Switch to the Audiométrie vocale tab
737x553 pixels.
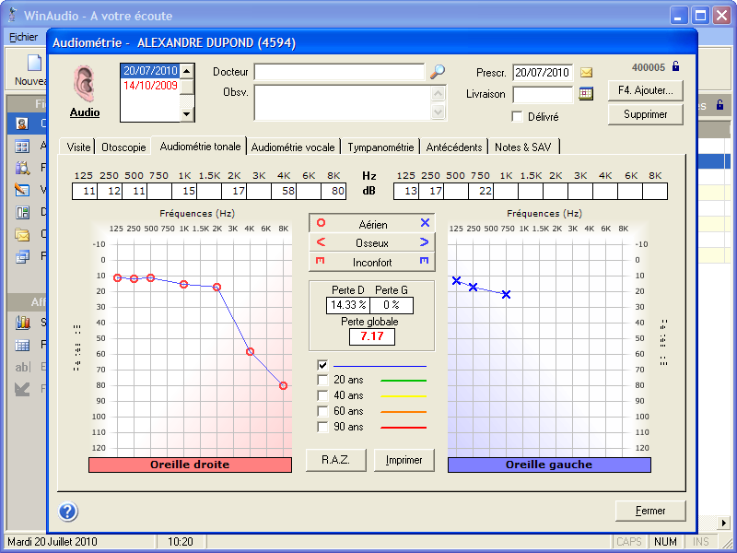click(293, 147)
